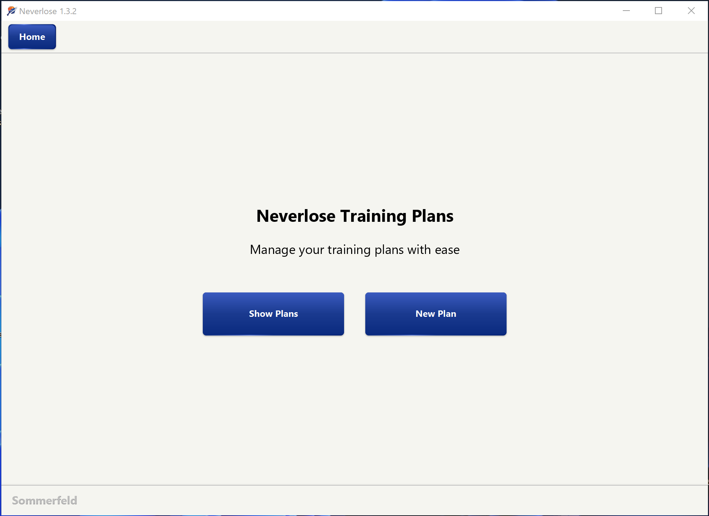Return home using the Home button
Viewport: 709px width, 516px height.
32,36
